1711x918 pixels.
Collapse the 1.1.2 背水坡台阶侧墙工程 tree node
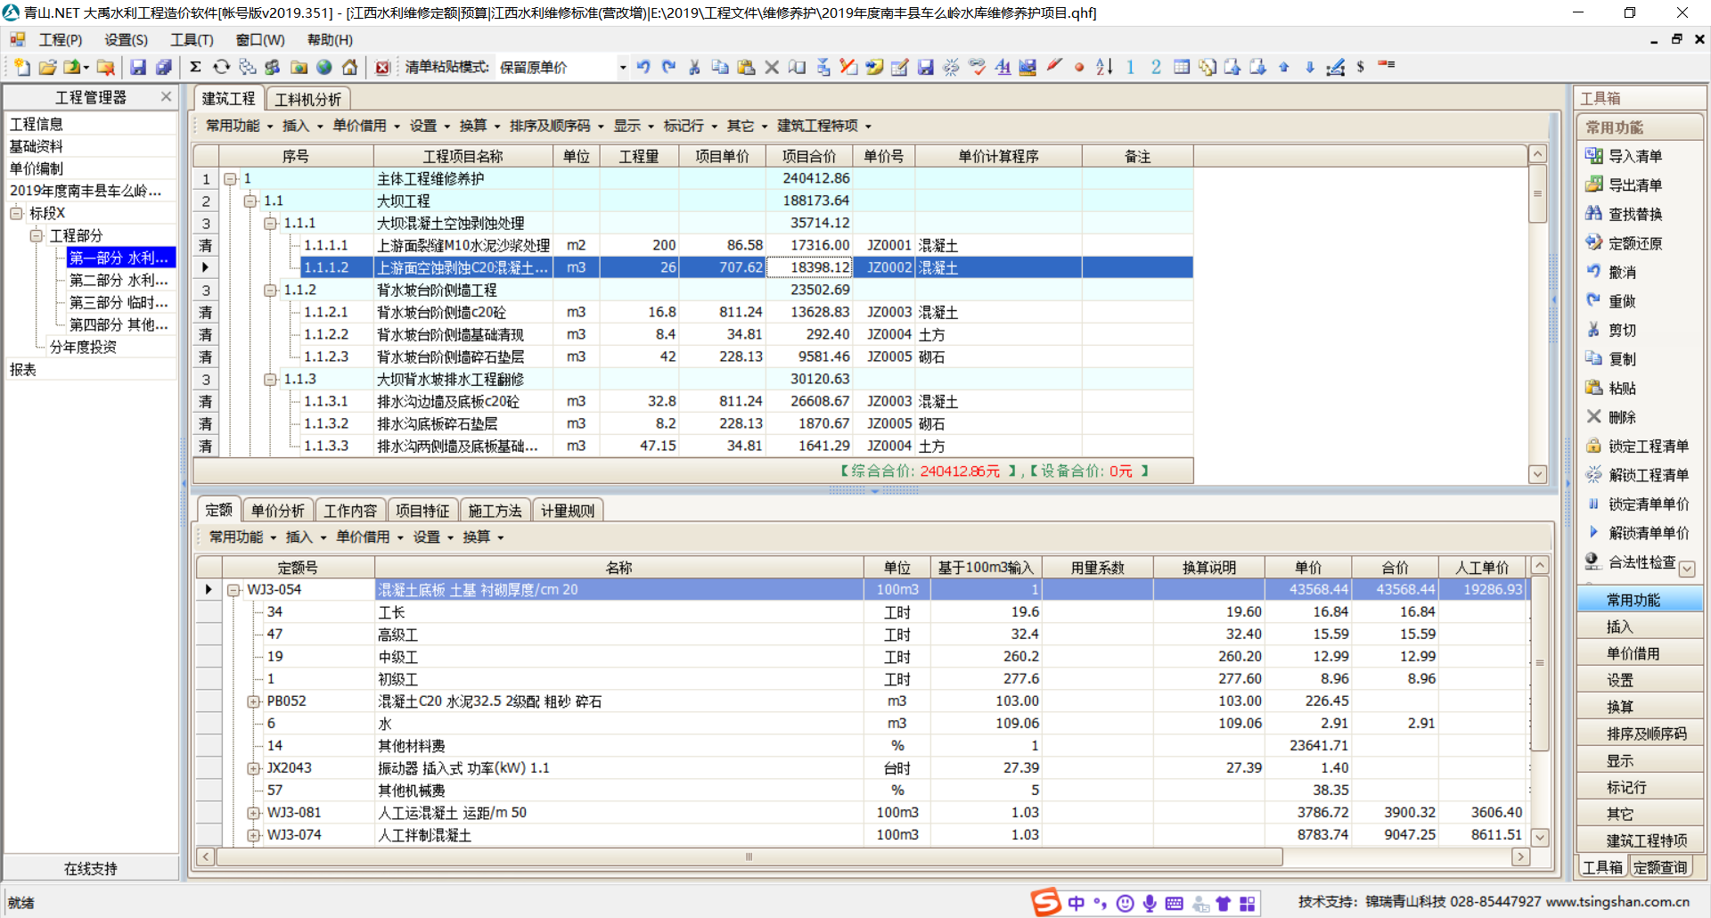[x=271, y=291]
